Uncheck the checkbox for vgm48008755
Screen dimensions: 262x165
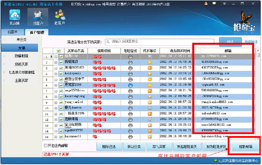[61, 131]
